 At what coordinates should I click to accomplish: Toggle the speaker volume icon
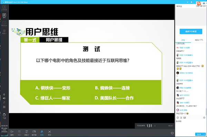click(x=4, y=98)
